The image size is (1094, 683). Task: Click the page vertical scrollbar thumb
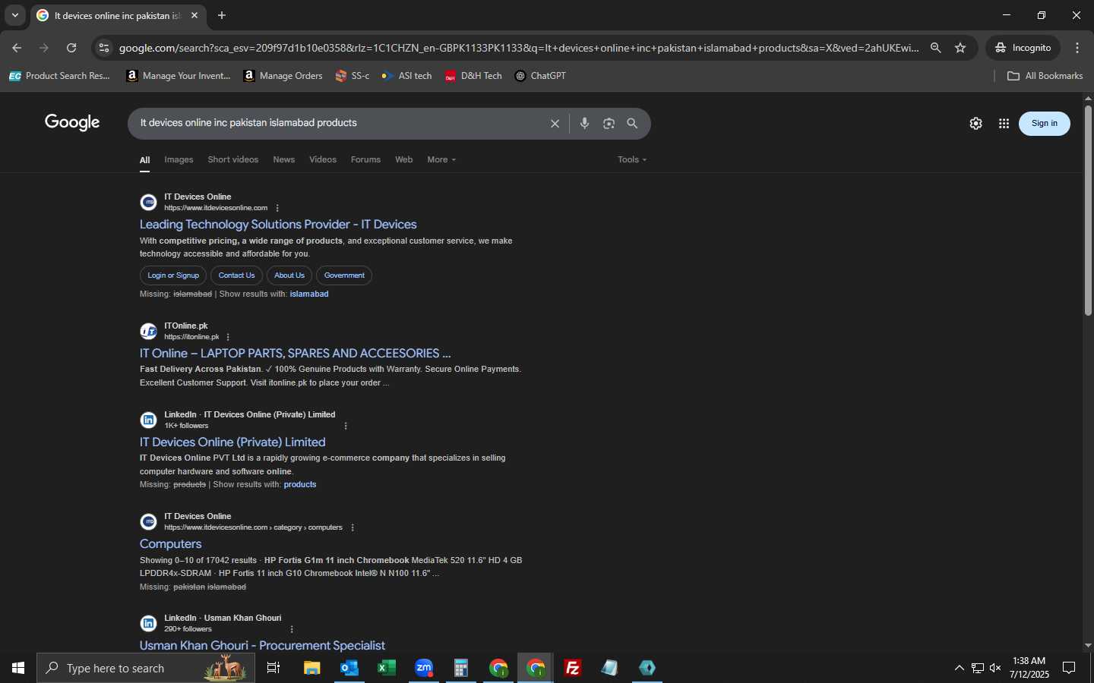coord(1088,211)
